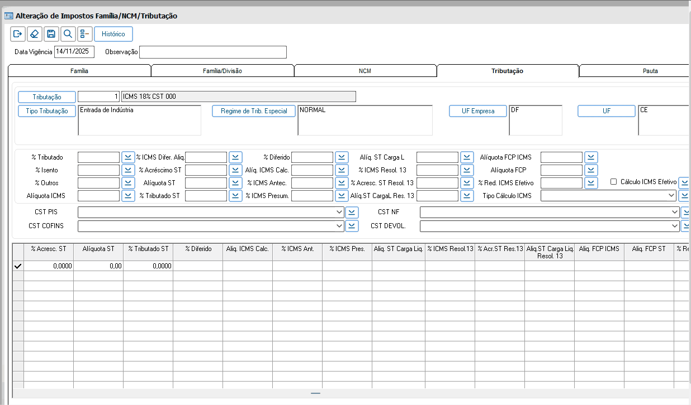
Task: Open the CST PIS dropdown
Action: [x=339, y=213]
